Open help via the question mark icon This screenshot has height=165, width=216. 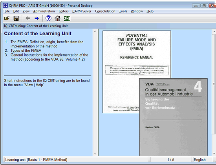(48, 18)
